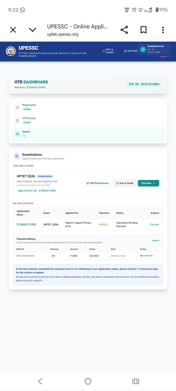Tap the battery indicator in status bar
The height and width of the screenshot is (391, 176).
[162, 10]
